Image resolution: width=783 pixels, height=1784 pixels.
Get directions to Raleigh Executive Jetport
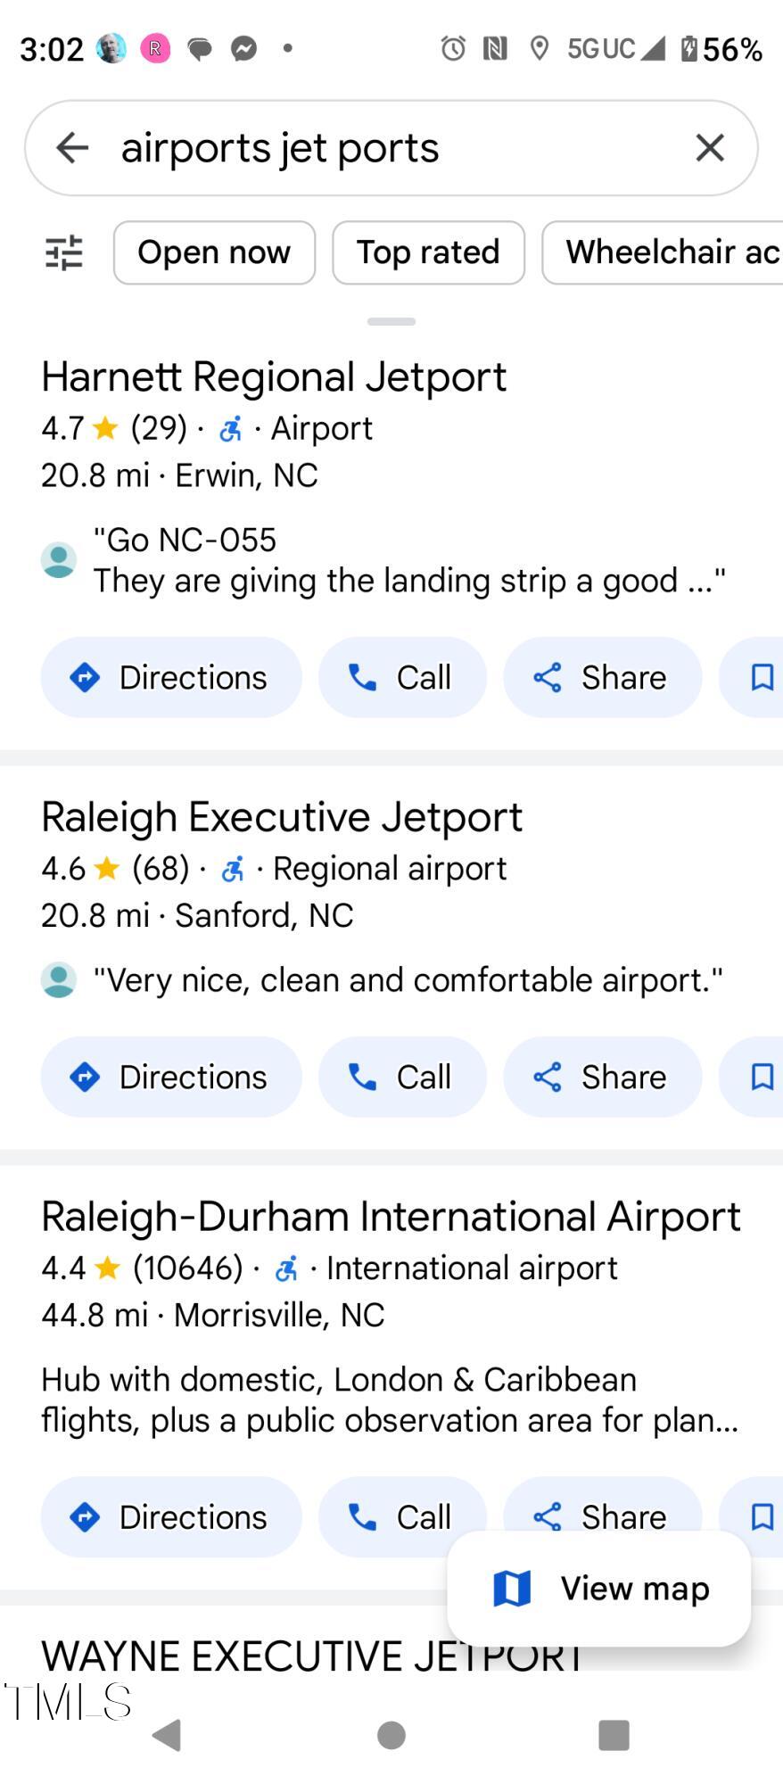pyautogui.click(x=170, y=1078)
